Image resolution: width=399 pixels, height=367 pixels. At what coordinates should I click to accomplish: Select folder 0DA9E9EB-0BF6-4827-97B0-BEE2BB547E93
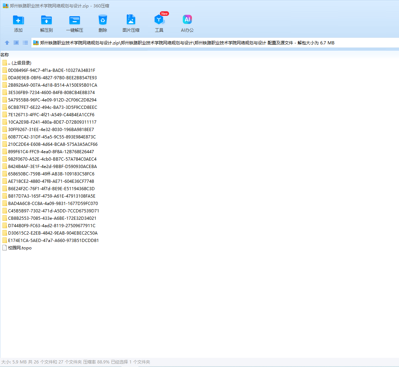50,77
